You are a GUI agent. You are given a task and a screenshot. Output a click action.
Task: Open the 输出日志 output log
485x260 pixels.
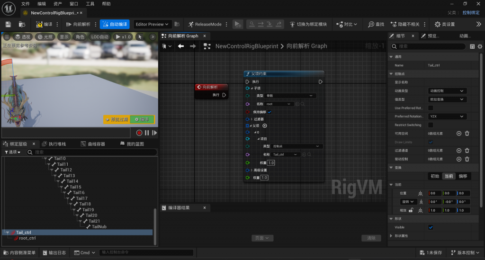(x=54, y=252)
